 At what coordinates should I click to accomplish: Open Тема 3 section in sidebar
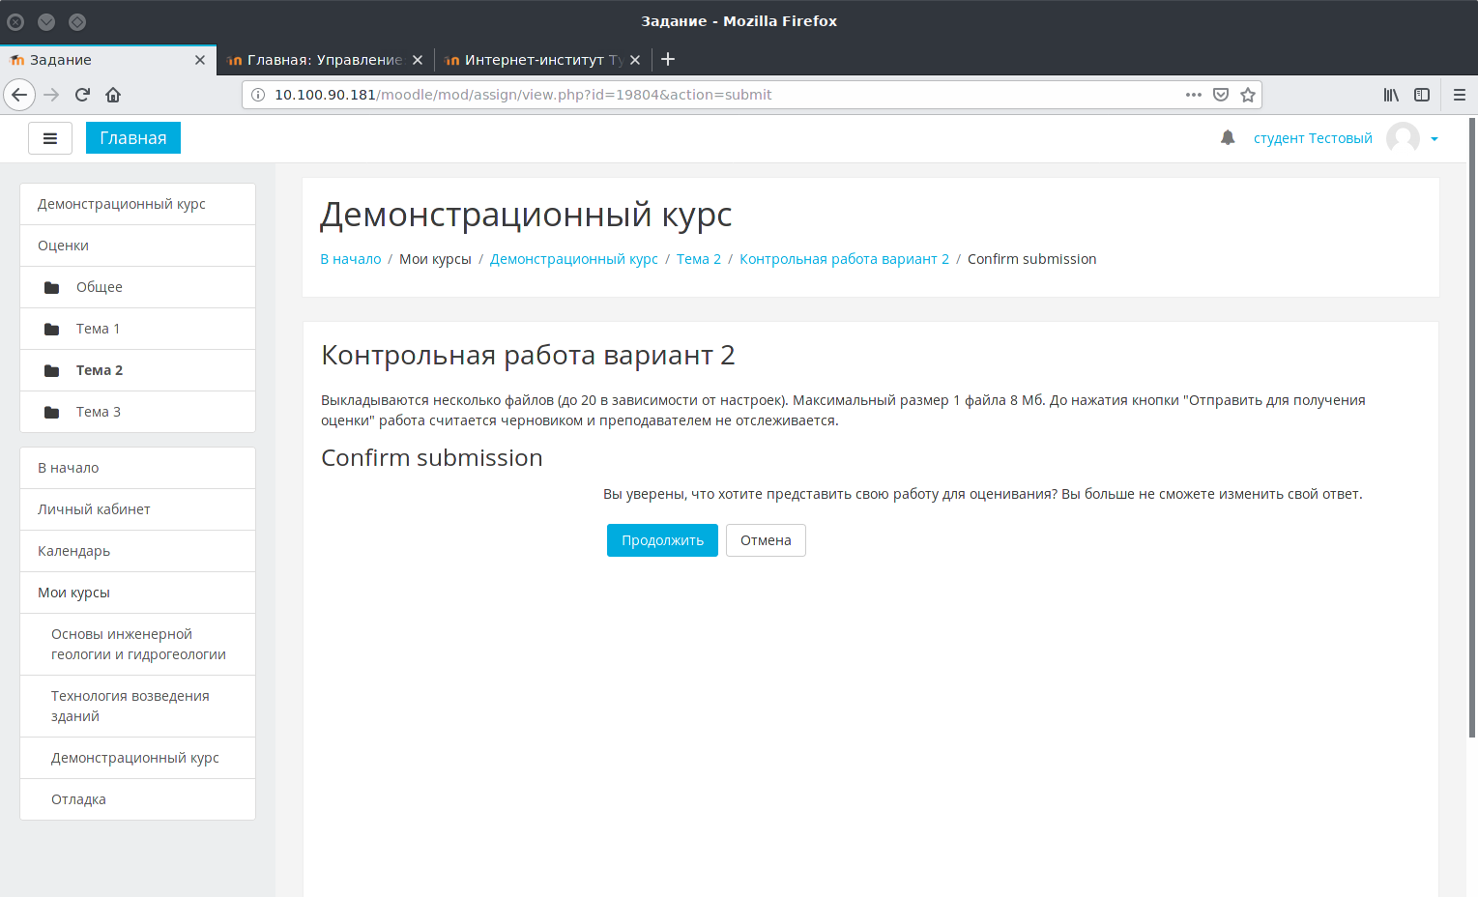click(x=137, y=412)
